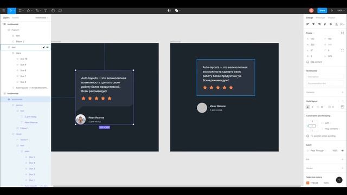Screen dimensions: 347x195
Task: Remove auto layout with the minus icon
Action: [x=342, y=101]
